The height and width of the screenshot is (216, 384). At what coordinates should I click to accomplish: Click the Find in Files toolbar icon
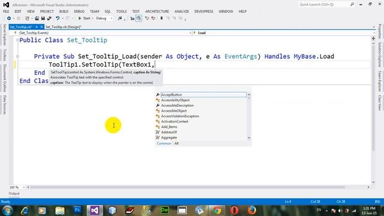coord(120,19)
